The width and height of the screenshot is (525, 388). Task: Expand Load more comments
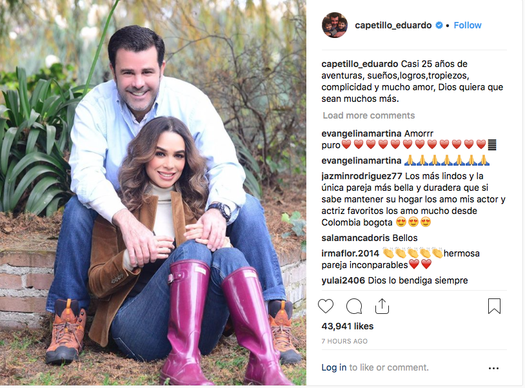click(x=369, y=115)
